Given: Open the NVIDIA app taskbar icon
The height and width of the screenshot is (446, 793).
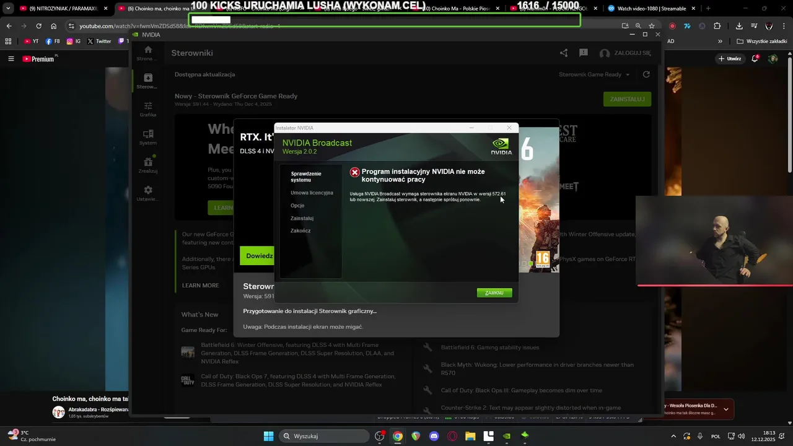Looking at the screenshot, I should [x=507, y=436].
